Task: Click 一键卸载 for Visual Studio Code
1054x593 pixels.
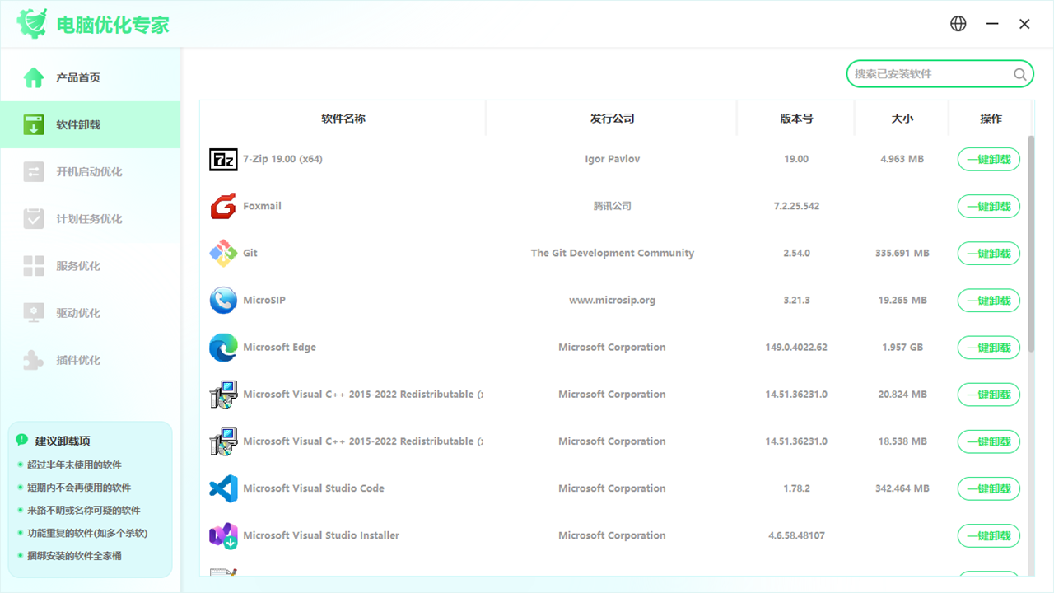Action: pyautogui.click(x=988, y=488)
